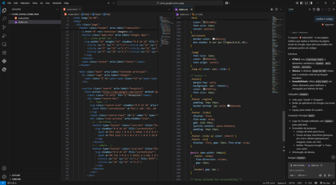This screenshot has width=336, height=185.
Task: Click Copilot status icon in status bar
Action: (315, 183)
